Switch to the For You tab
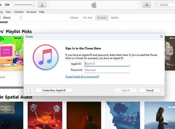The height and width of the screenshot is (129, 175). coord(88,17)
